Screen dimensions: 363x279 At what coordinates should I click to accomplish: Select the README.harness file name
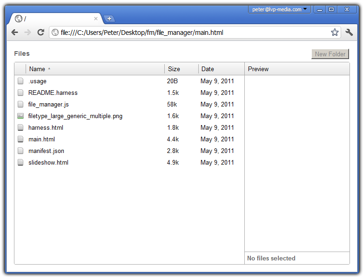pos(53,93)
